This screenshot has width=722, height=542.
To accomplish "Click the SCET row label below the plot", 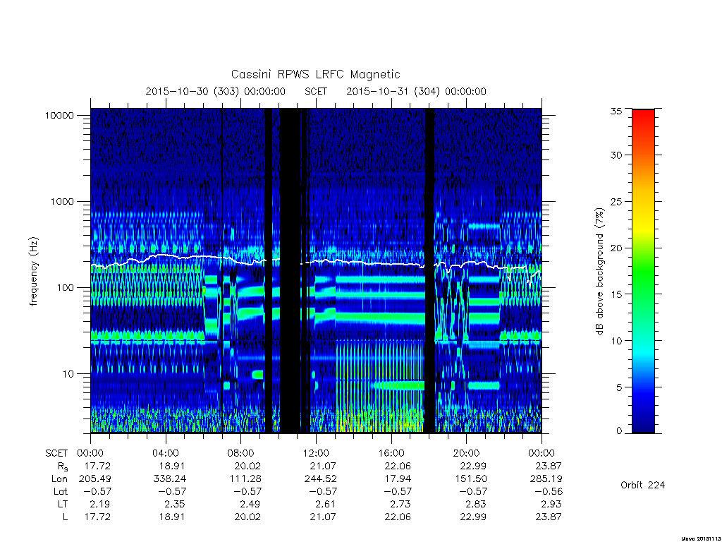I will tap(56, 454).
